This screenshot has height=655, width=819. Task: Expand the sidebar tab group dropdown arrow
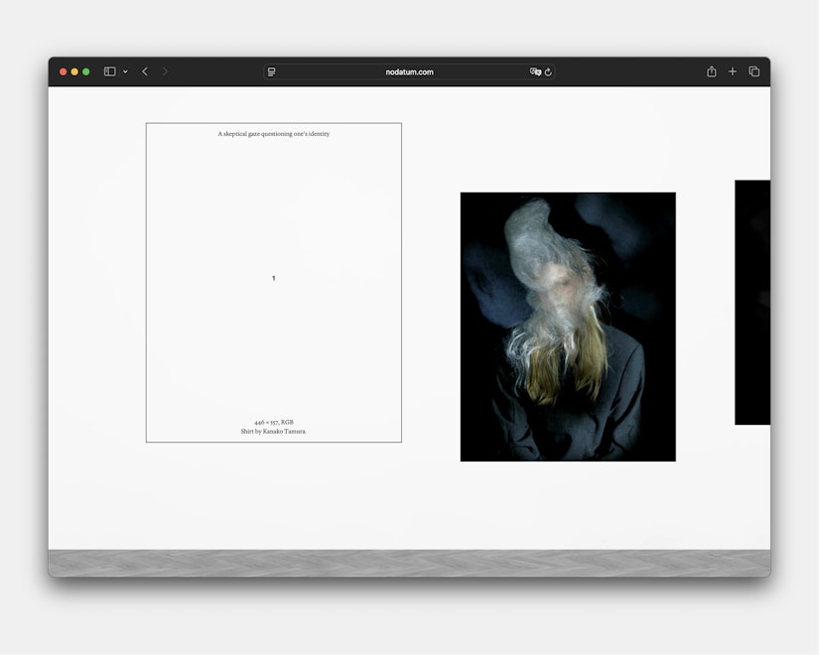point(125,72)
